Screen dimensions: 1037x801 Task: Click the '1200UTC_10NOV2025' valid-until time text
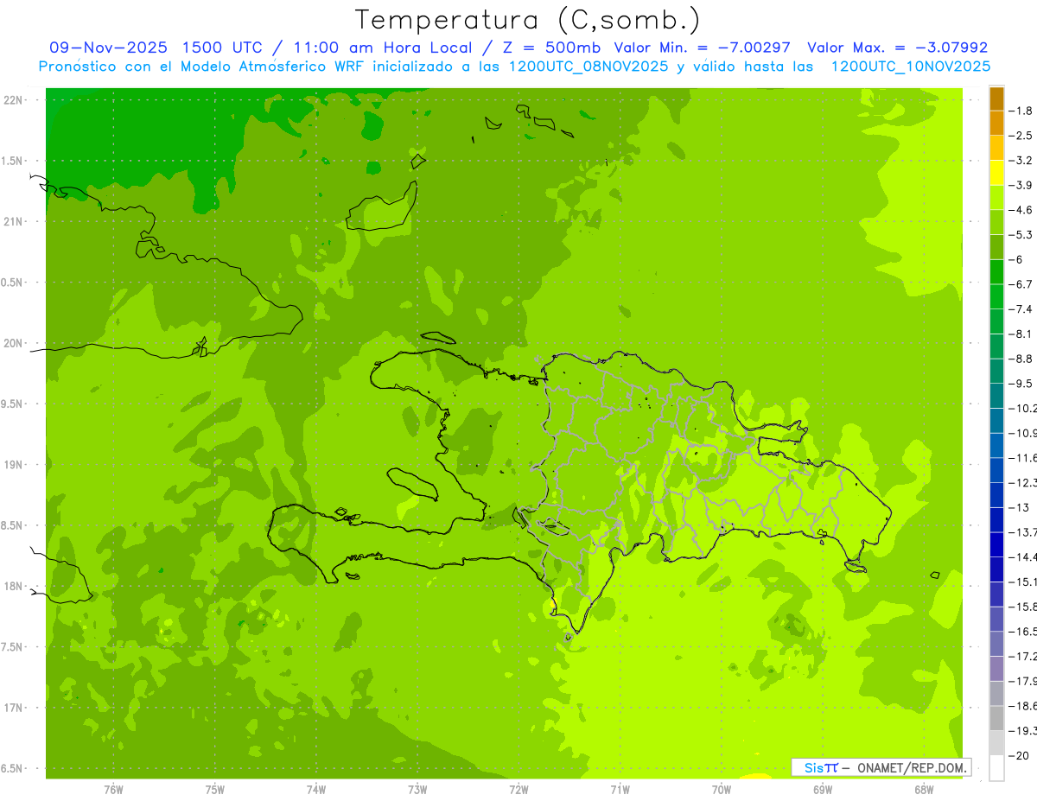911,67
